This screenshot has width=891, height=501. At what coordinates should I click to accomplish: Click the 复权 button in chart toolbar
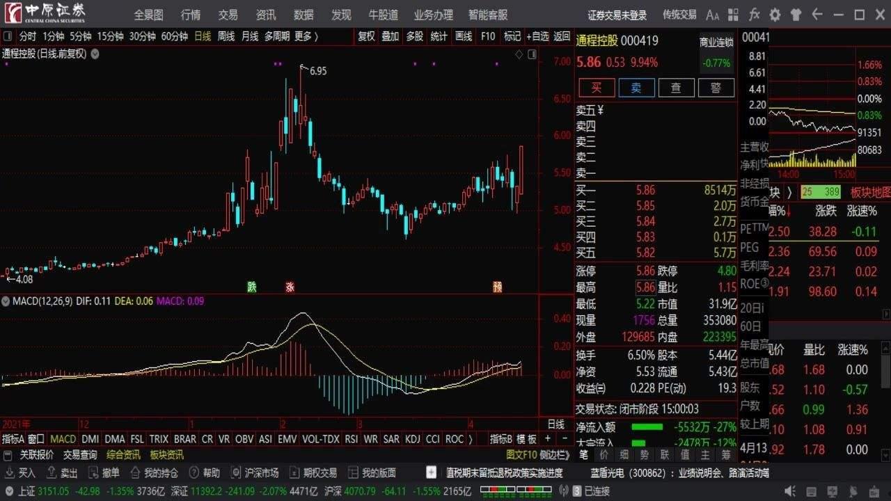(366, 36)
